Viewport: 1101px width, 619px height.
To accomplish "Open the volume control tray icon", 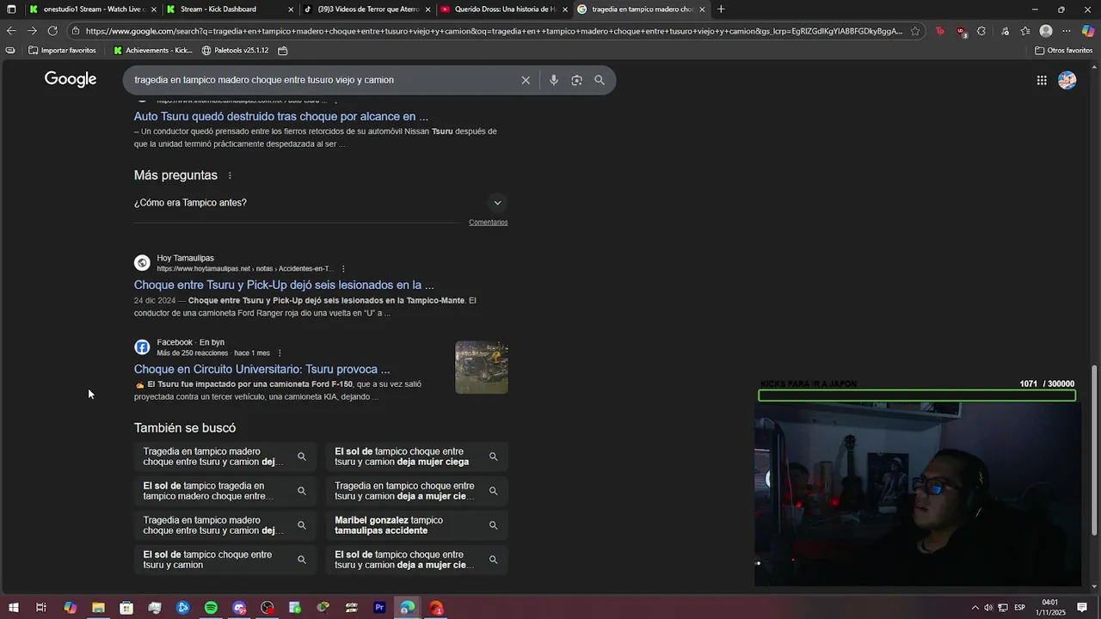I will 988,608.
